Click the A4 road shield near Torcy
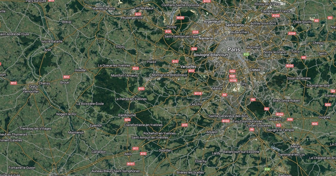Screen dimensions: 336x176 [x=304, y=58]
